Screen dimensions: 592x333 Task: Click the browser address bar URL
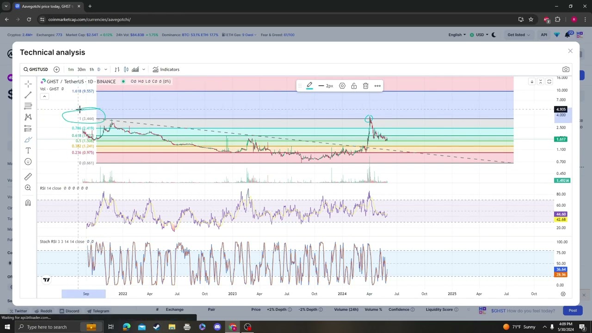coord(89,19)
